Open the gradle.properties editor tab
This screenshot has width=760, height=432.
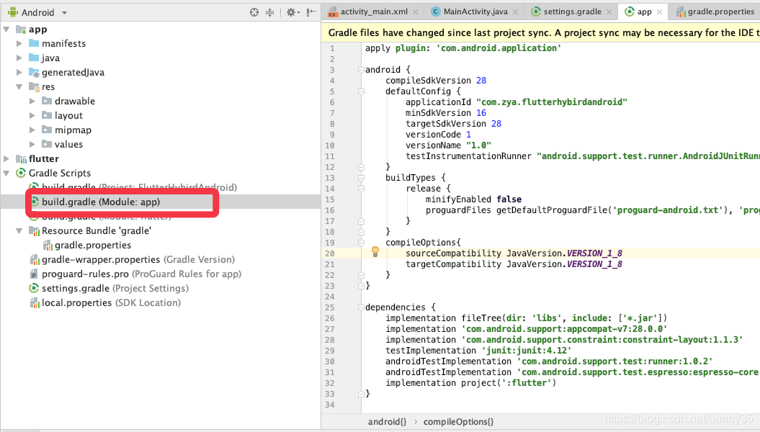[720, 12]
